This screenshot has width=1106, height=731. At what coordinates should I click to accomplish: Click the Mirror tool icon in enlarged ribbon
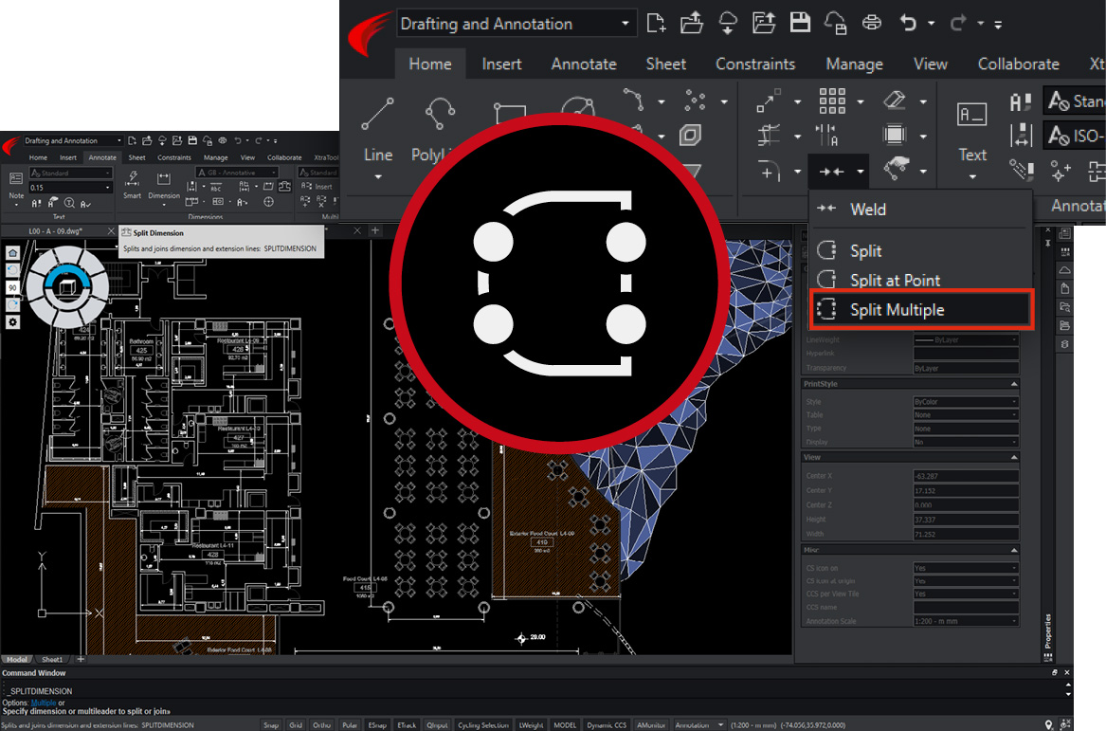[826, 135]
